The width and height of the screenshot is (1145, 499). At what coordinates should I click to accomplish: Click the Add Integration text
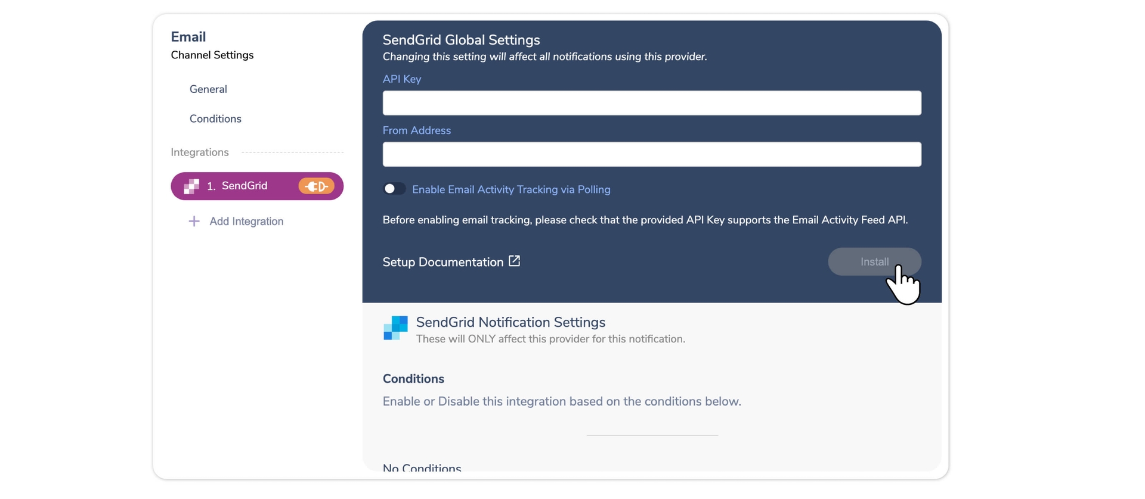(246, 222)
